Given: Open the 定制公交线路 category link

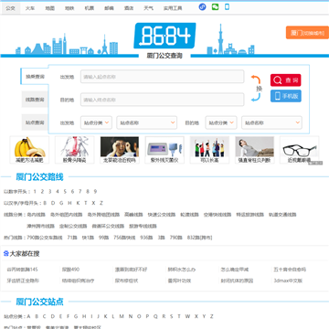Looking at the screenshot, I should 73,226.
